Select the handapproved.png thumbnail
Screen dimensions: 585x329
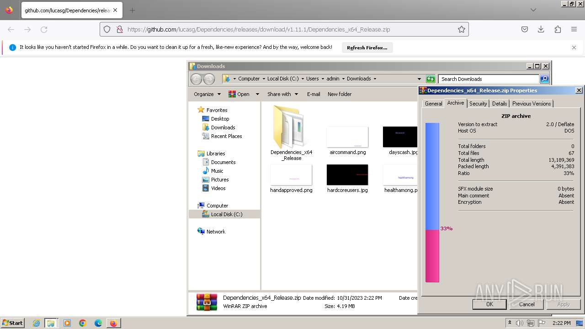click(291, 175)
